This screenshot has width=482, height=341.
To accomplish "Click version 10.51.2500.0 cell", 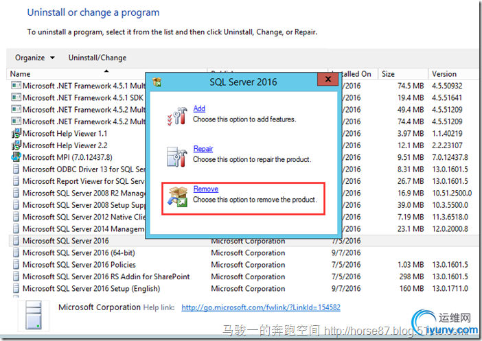I will pos(452,193).
